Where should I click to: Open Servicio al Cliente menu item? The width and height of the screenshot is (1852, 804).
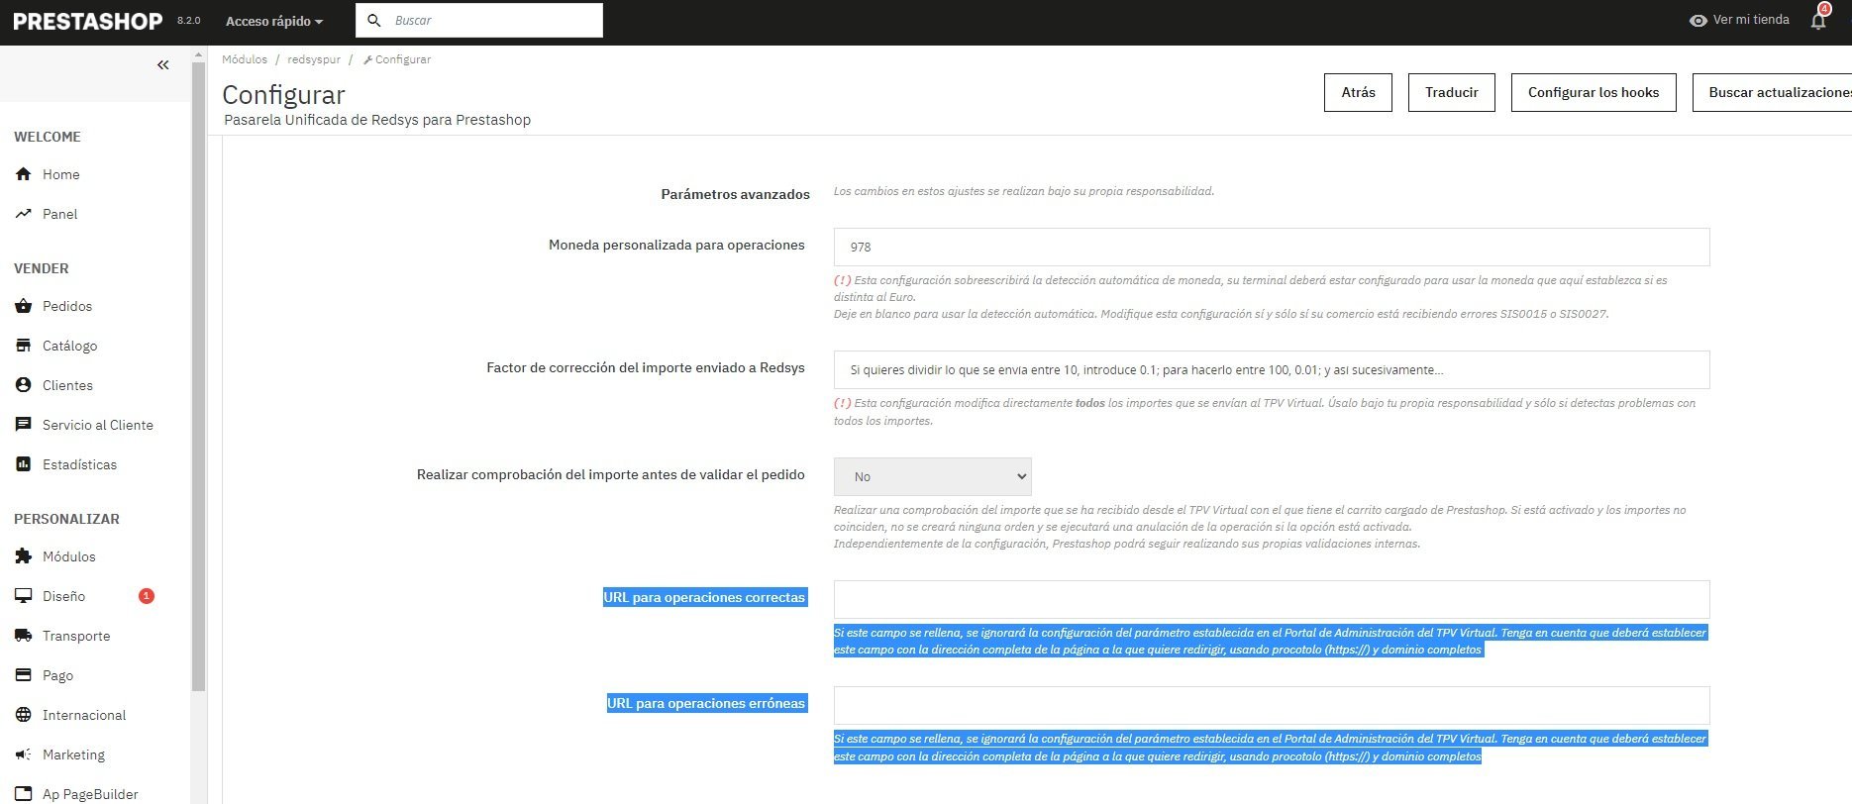point(98,425)
